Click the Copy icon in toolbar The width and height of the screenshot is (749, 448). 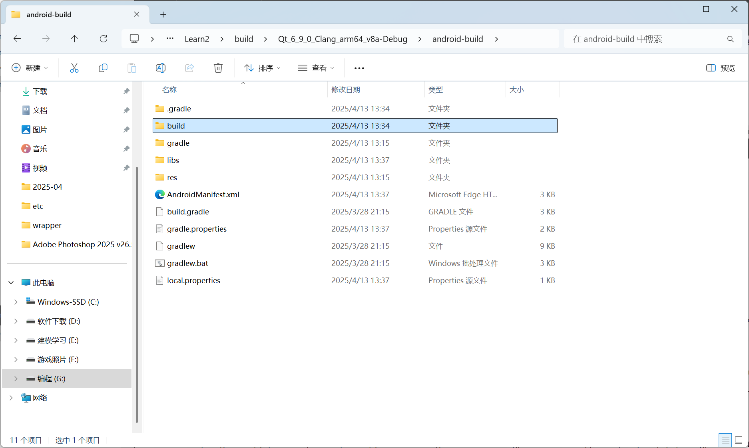tap(103, 68)
